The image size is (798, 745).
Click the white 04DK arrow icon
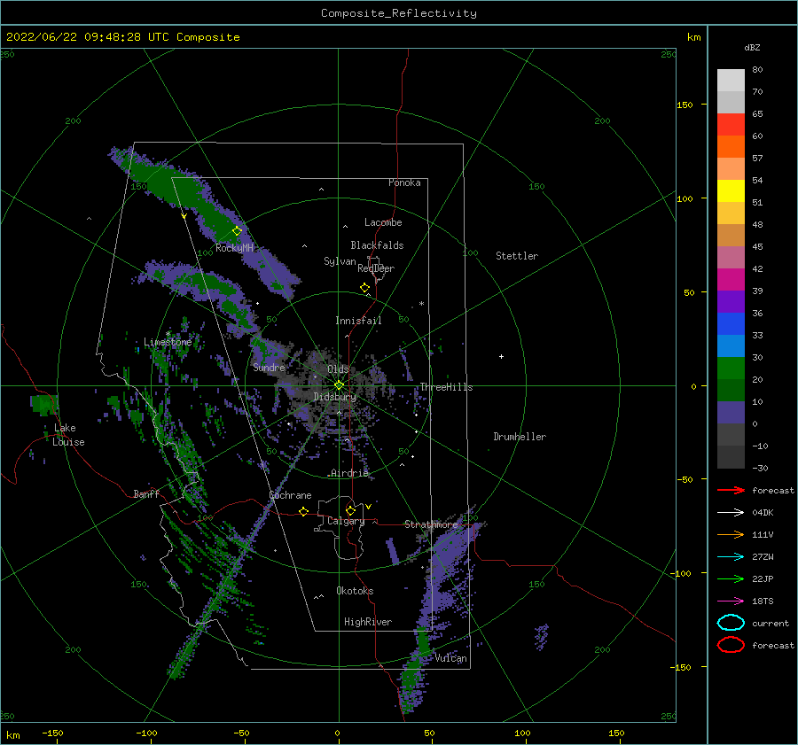pyautogui.click(x=731, y=513)
